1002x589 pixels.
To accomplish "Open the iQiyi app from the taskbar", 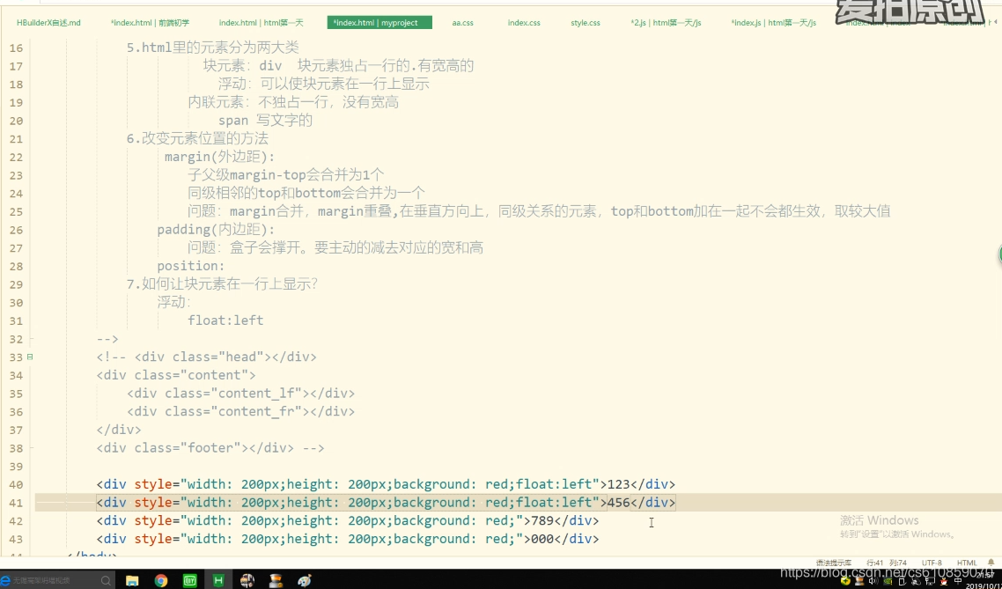I will pos(189,579).
